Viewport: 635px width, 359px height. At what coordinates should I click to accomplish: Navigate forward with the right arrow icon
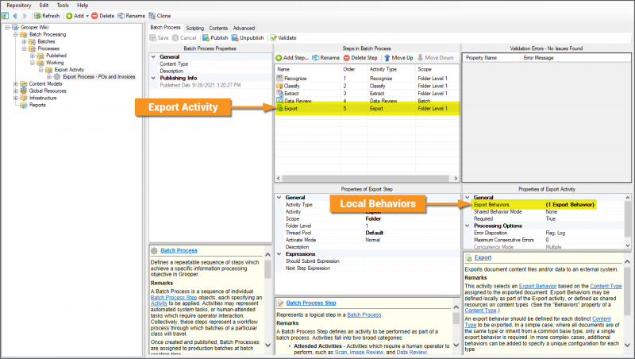[x=25, y=16]
